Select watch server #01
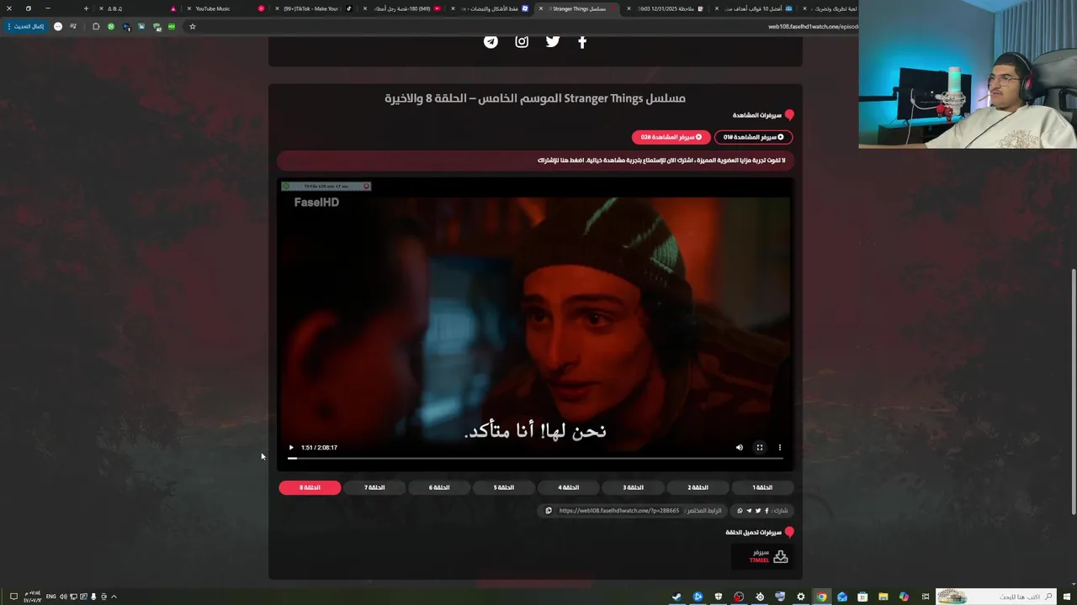Viewport: 1077px width, 605px height. click(x=754, y=137)
